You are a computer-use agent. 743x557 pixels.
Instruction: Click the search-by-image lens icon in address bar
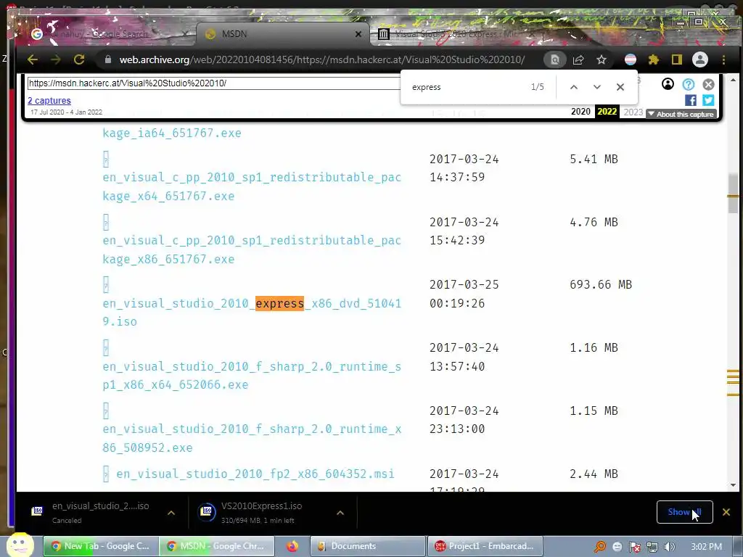pos(555,59)
